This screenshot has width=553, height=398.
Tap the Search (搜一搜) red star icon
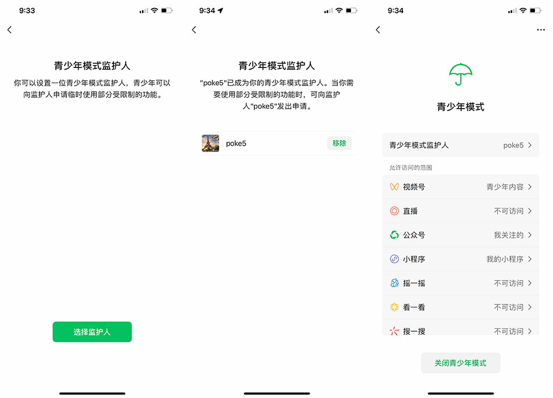394,331
